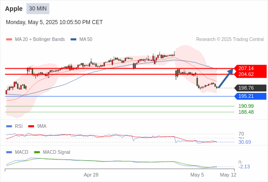Click the 207.14 resistance price tag
Viewport: 268px width, 182px height.
pos(250,68)
